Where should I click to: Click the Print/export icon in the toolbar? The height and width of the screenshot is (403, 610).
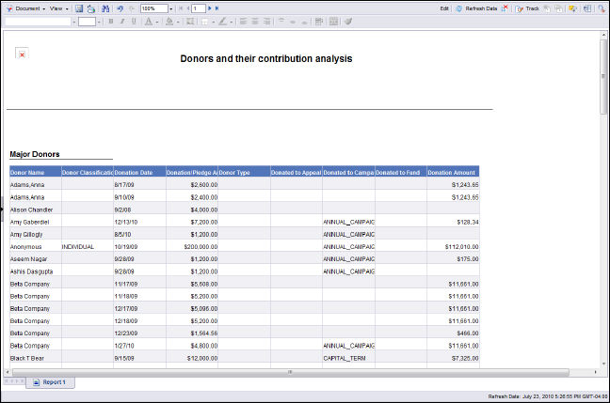[x=91, y=8]
